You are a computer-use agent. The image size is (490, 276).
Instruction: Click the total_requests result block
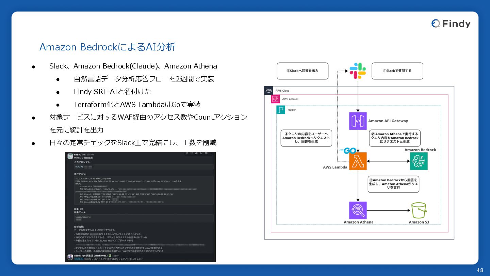click(144, 218)
